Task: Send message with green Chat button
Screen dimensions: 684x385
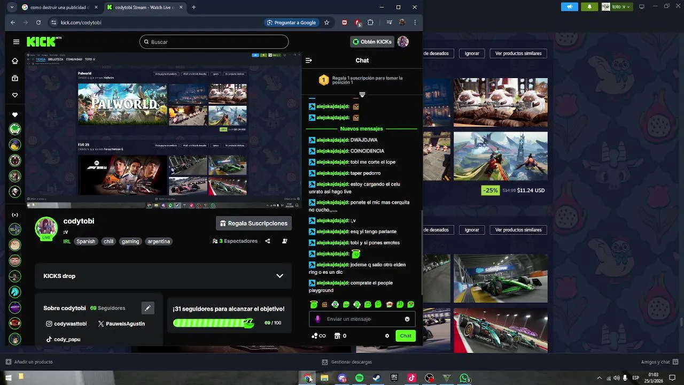Action: (406, 336)
